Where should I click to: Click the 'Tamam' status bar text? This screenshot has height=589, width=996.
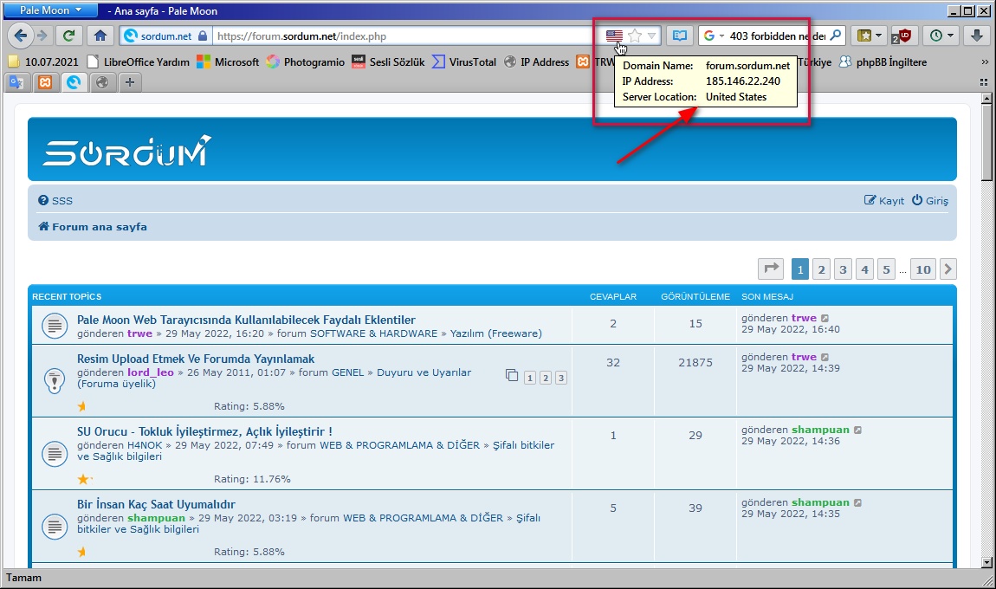[23, 578]
